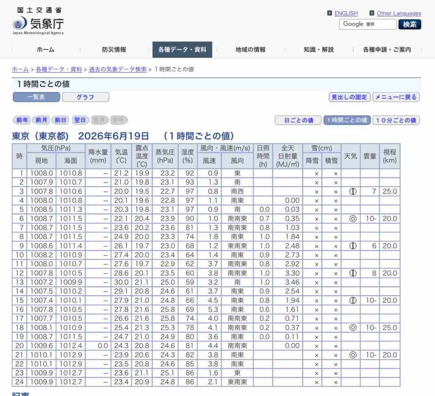Viewport: 435px width, 396px height.
Task: Click the sea-level pressure 1012.9 at hour 21
Action: [71, 355]
